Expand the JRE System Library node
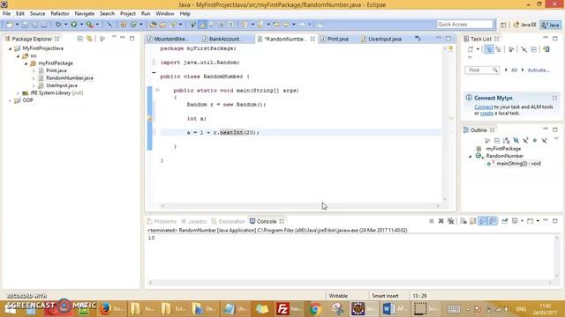 click(18, 93)
